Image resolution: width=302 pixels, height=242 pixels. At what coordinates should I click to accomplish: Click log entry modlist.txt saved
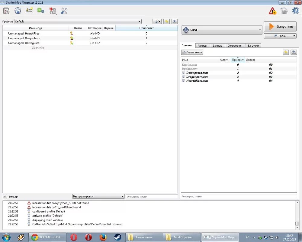click(77, 224)
